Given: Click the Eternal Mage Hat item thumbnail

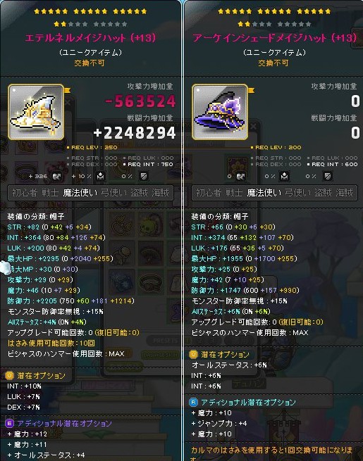Looking at the screenshot, I should point(36,112).
